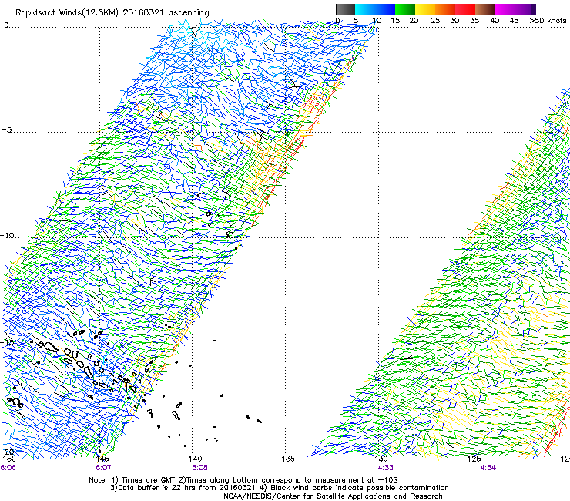Click the note 'Times are GMT'
570x501 pixels.
coord(148,480)
